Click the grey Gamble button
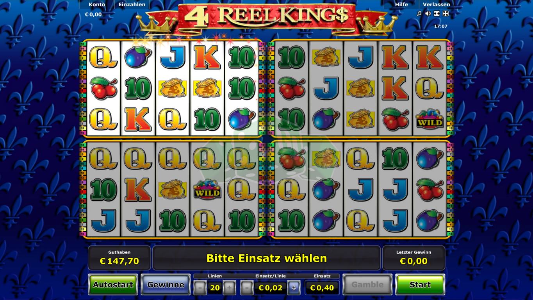 367,285
